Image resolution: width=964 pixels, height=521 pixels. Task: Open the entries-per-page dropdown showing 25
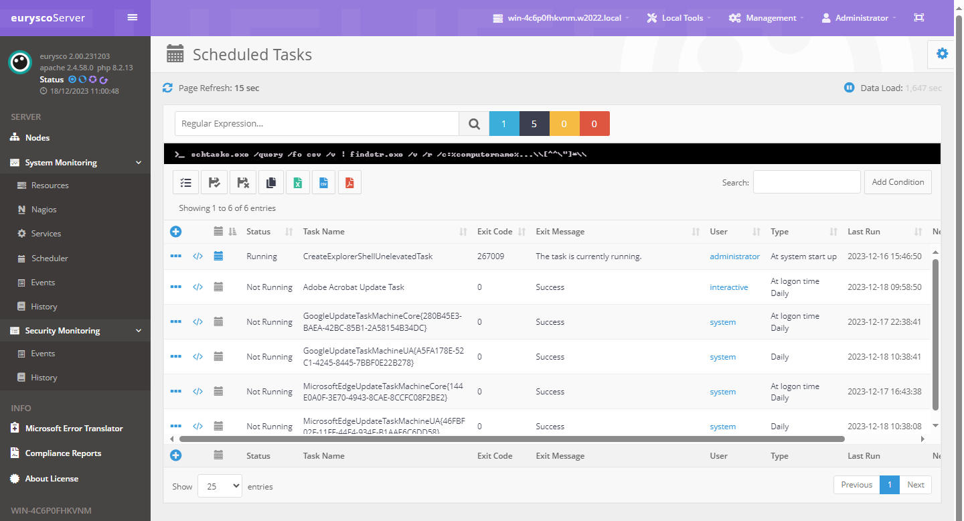[220, 486]
